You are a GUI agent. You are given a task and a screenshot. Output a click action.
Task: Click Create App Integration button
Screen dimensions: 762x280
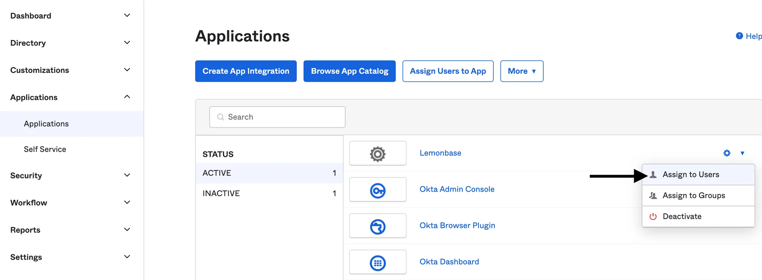[246, 71]
